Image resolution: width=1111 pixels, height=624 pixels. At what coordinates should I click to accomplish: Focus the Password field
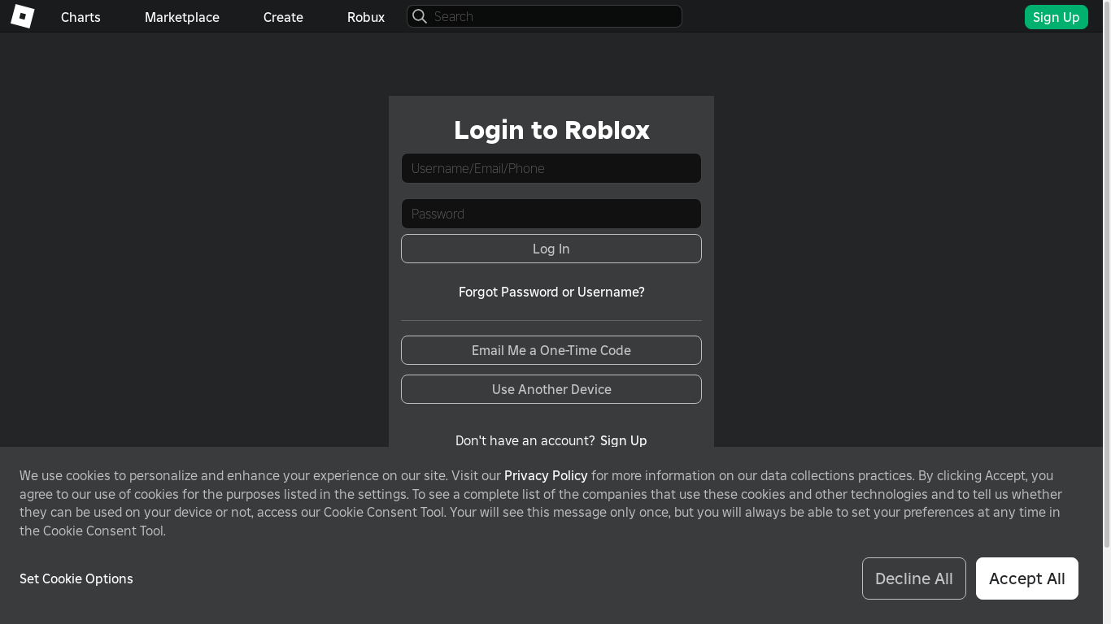click(551, 214)
